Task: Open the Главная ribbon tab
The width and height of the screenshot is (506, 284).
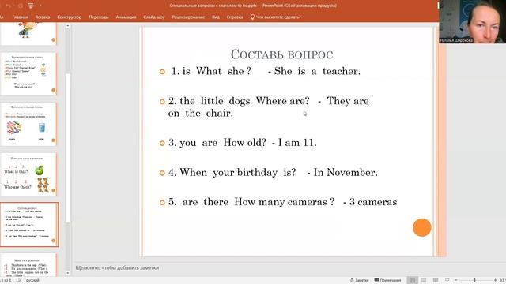Action: point(20,17)
